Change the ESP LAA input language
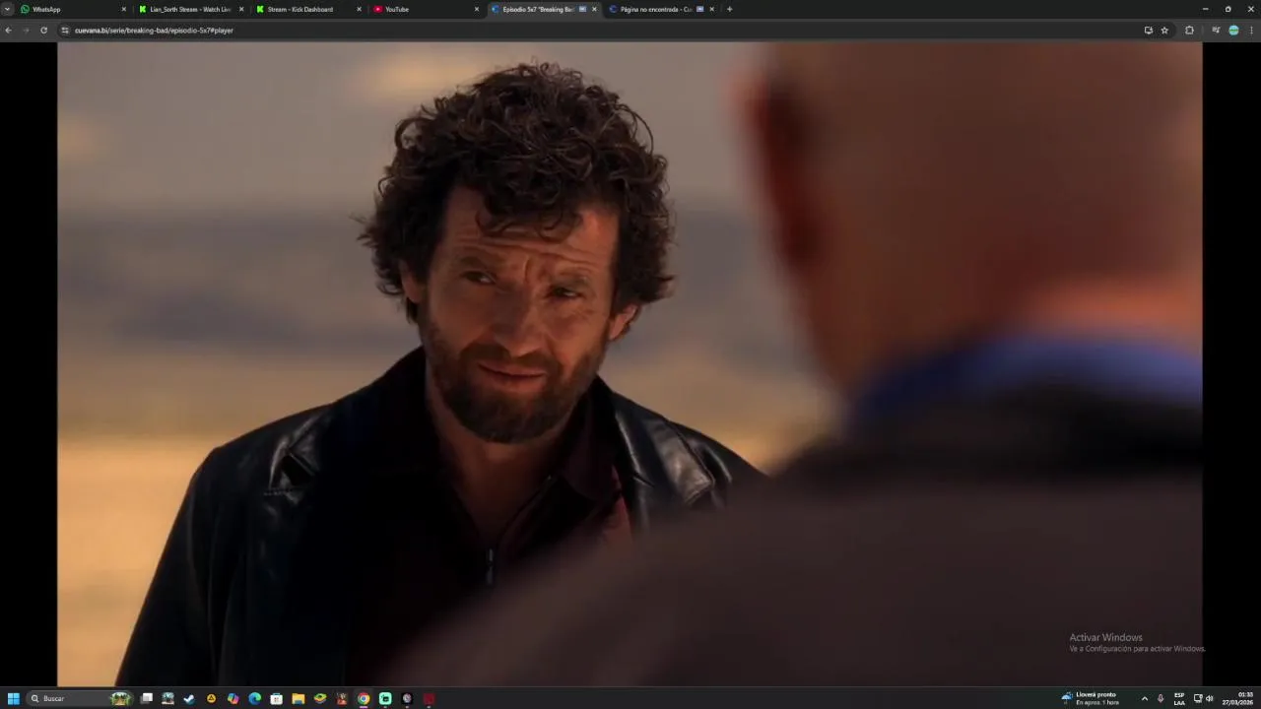Viewport: 1261px width, 709px height. (1179, 698)
